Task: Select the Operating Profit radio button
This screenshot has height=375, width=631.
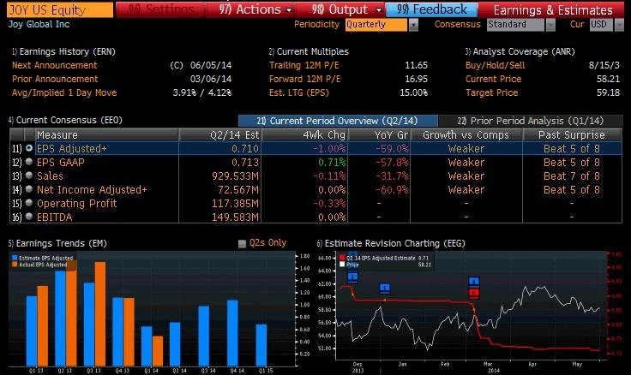Action: (29, 203)
